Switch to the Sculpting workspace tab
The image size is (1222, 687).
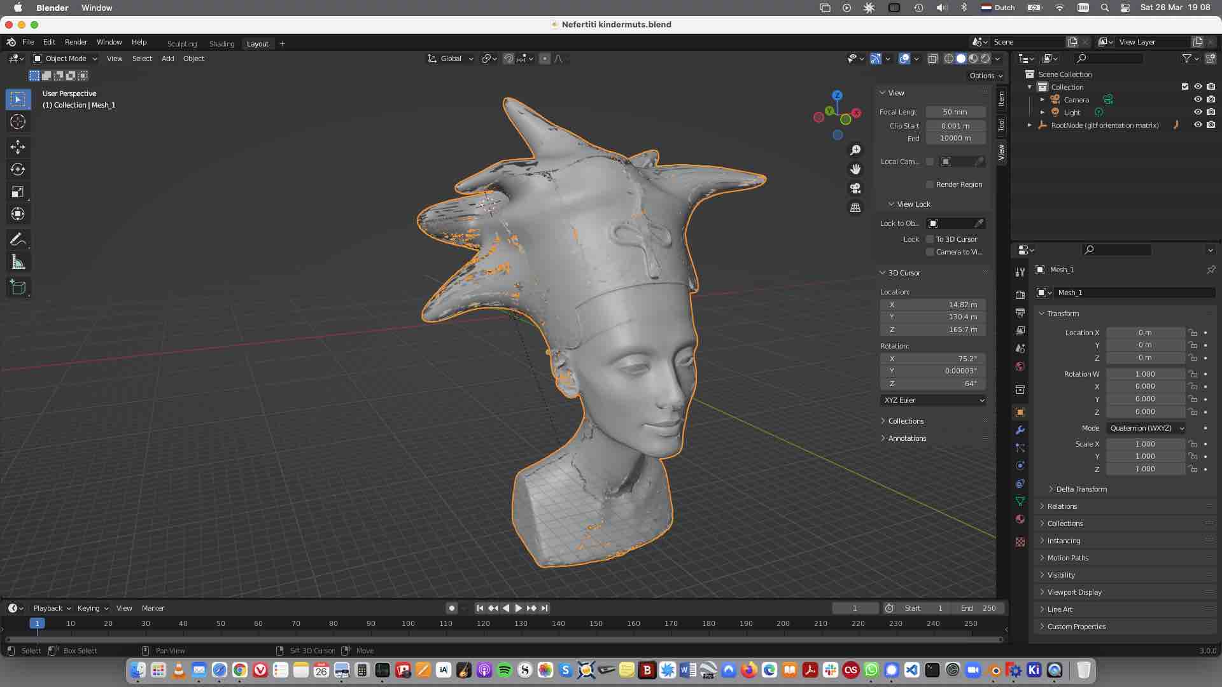click(x=182, y=44)
